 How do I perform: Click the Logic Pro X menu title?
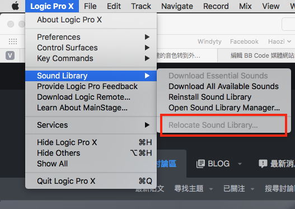point(52,6)
